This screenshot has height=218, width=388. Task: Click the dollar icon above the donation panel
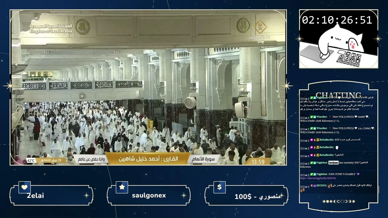pos(219,187)
